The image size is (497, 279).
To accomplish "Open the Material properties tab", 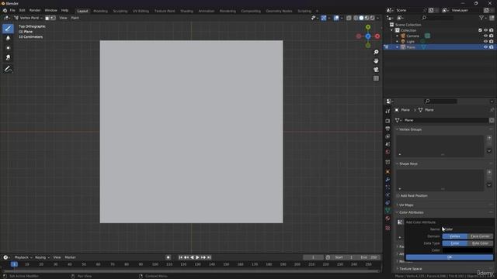I will (x=388, y=219).
